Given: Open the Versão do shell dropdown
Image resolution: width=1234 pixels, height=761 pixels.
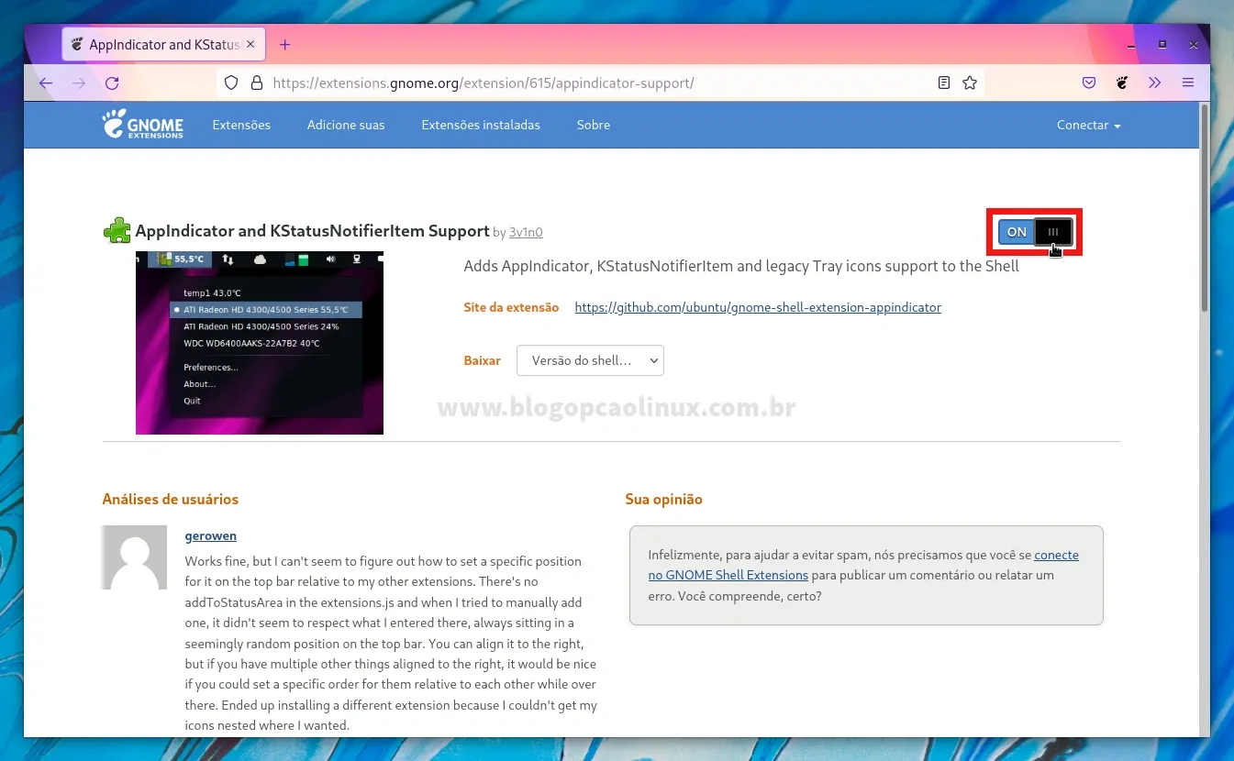Looking at the screenshot, I should tap(590, 360).
